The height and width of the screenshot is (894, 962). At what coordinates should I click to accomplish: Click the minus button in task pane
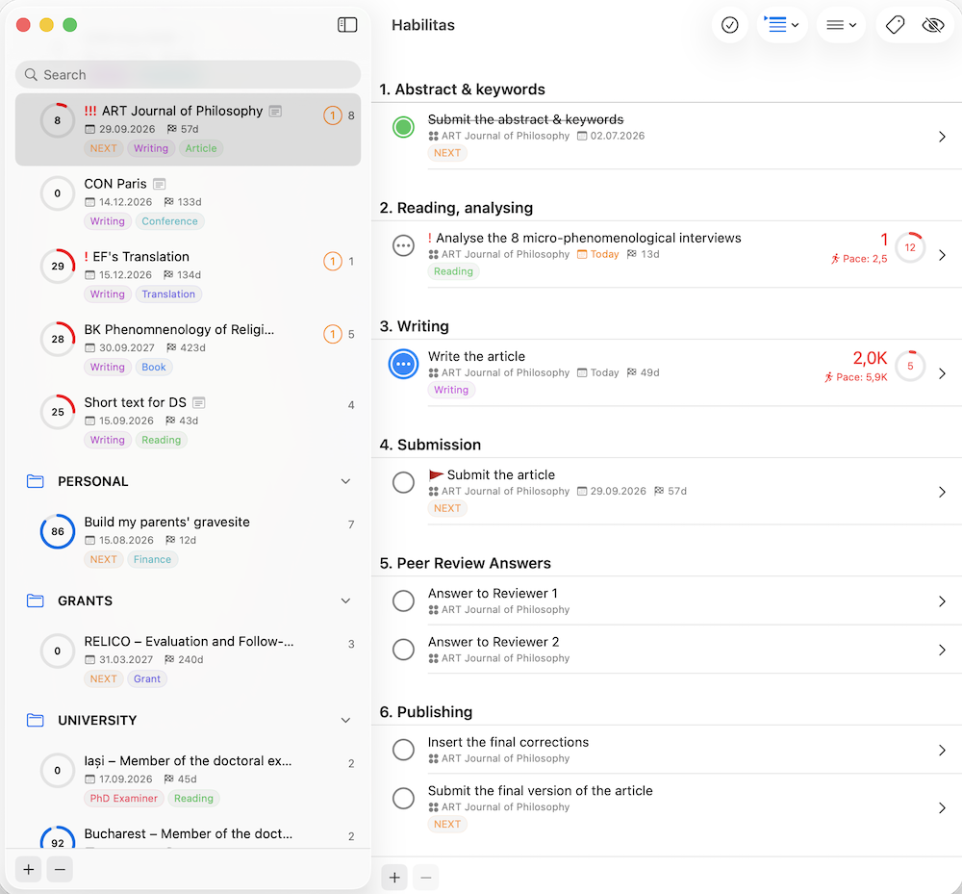point(426,878)
